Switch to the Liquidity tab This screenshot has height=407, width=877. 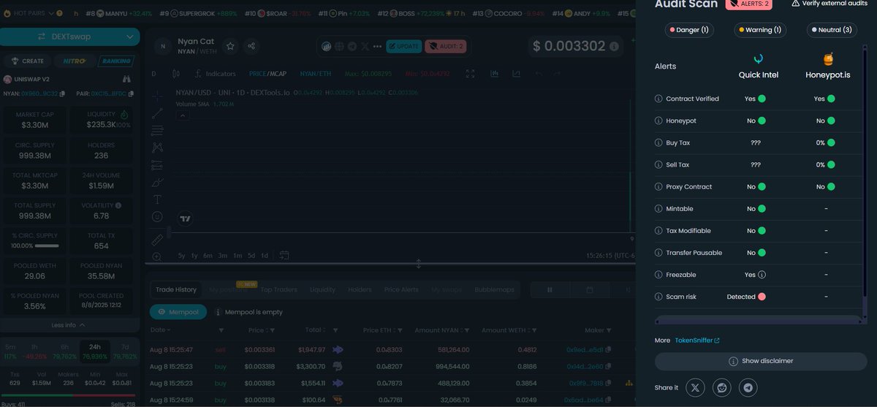323,289
